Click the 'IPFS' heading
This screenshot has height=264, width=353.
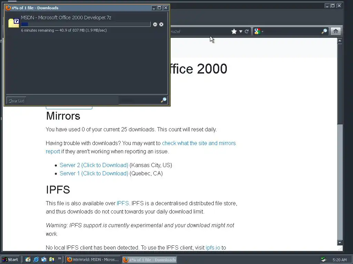coord(58,190)
